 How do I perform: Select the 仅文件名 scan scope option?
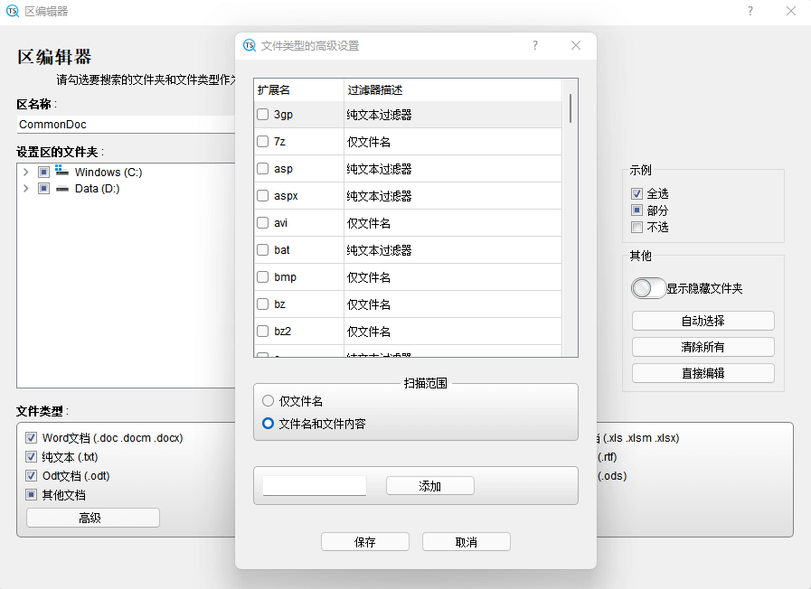[x=268, y=401]
